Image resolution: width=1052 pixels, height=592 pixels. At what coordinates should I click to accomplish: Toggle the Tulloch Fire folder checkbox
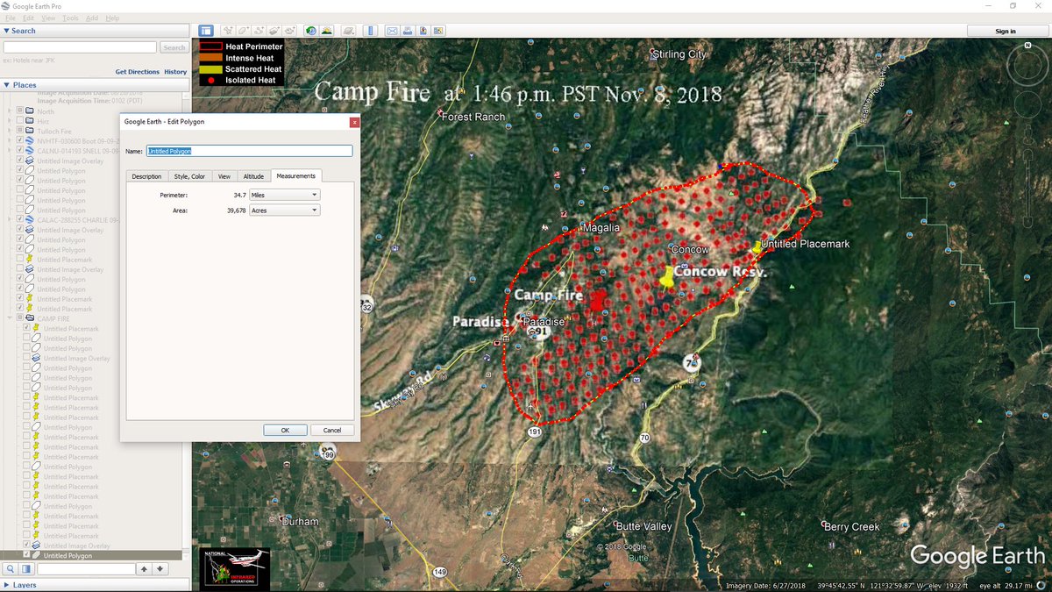pos(20,132)
